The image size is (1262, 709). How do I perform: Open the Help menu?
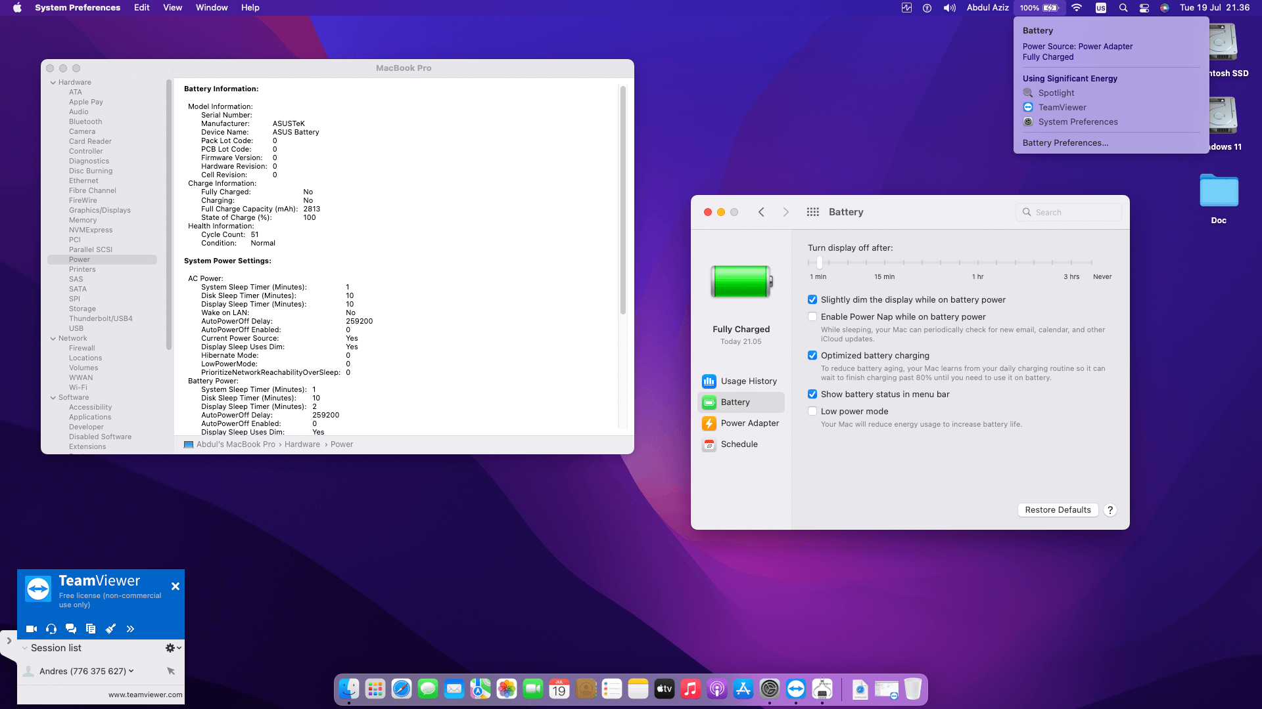pyautogui.click(x=250, y=8)
